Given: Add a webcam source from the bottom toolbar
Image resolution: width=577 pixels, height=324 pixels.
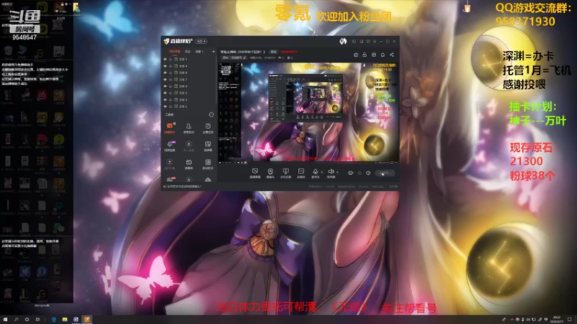Looking at the screenshot, I should click(x=270, y=173).
